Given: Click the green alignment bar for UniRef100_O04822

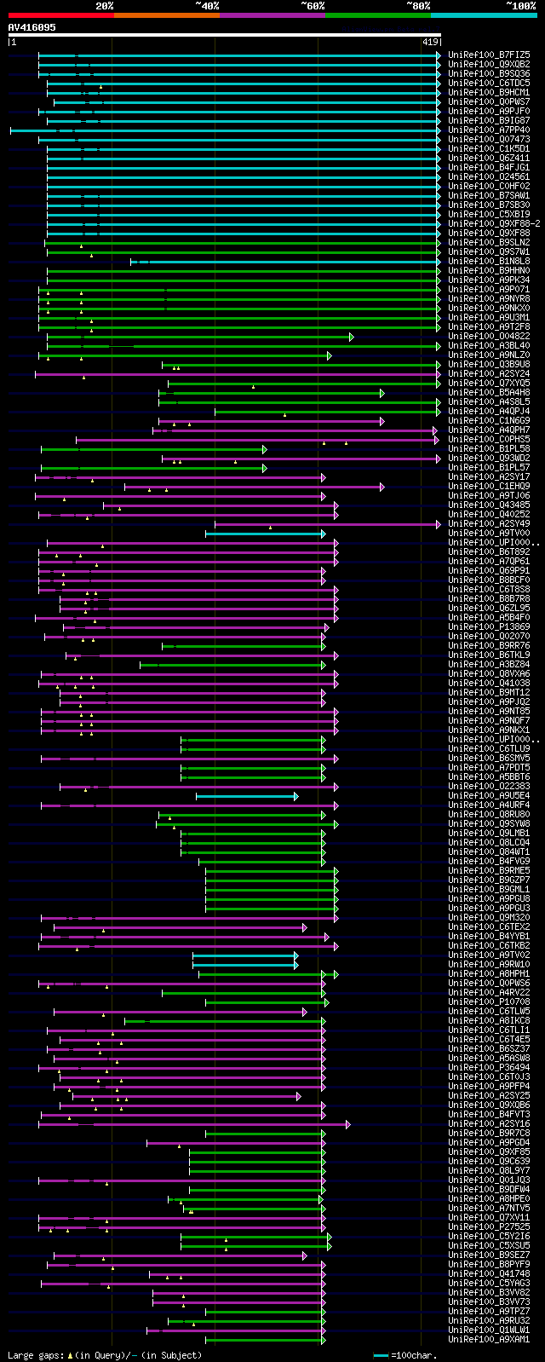Looking at the screenshot, I should click(x=199, y=337).
